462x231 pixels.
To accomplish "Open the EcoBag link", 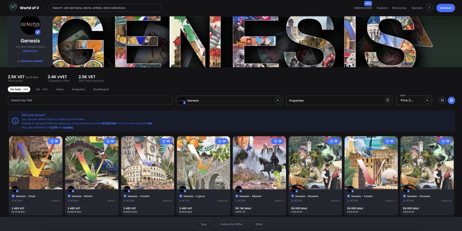I will [68, 127].
